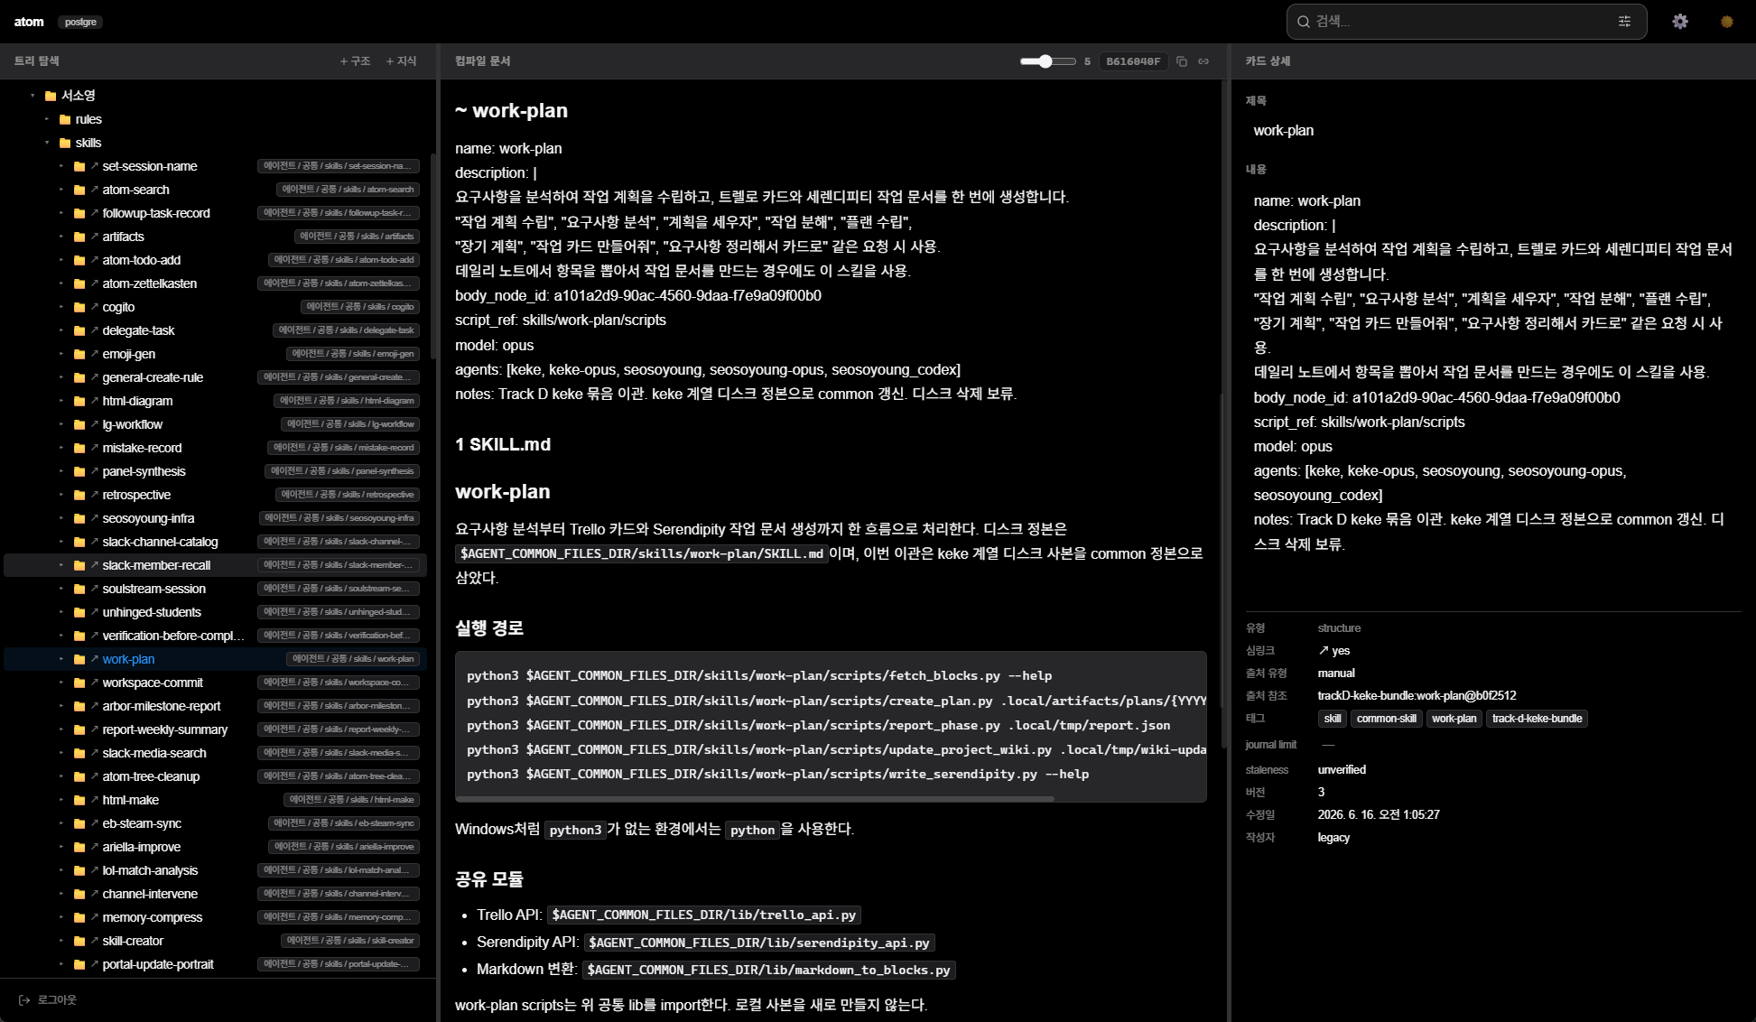This screenshot has height=1022, width=1756.
Task: Select the seosoyoung-infra tree item
Action: pyautogui.click(x=215, y=518)
